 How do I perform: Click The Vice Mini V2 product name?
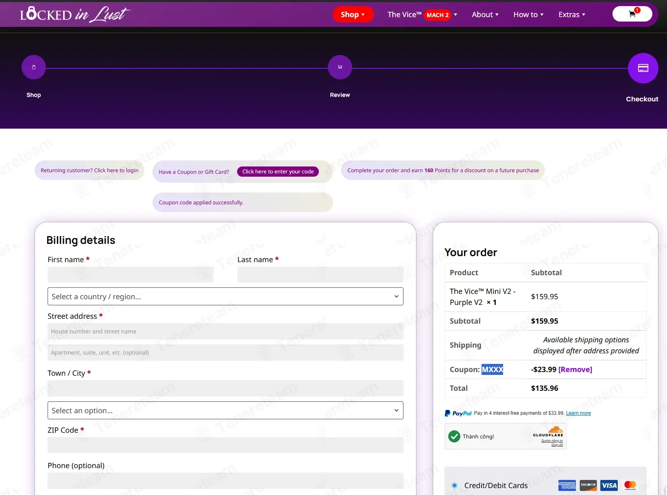point(482,297)
